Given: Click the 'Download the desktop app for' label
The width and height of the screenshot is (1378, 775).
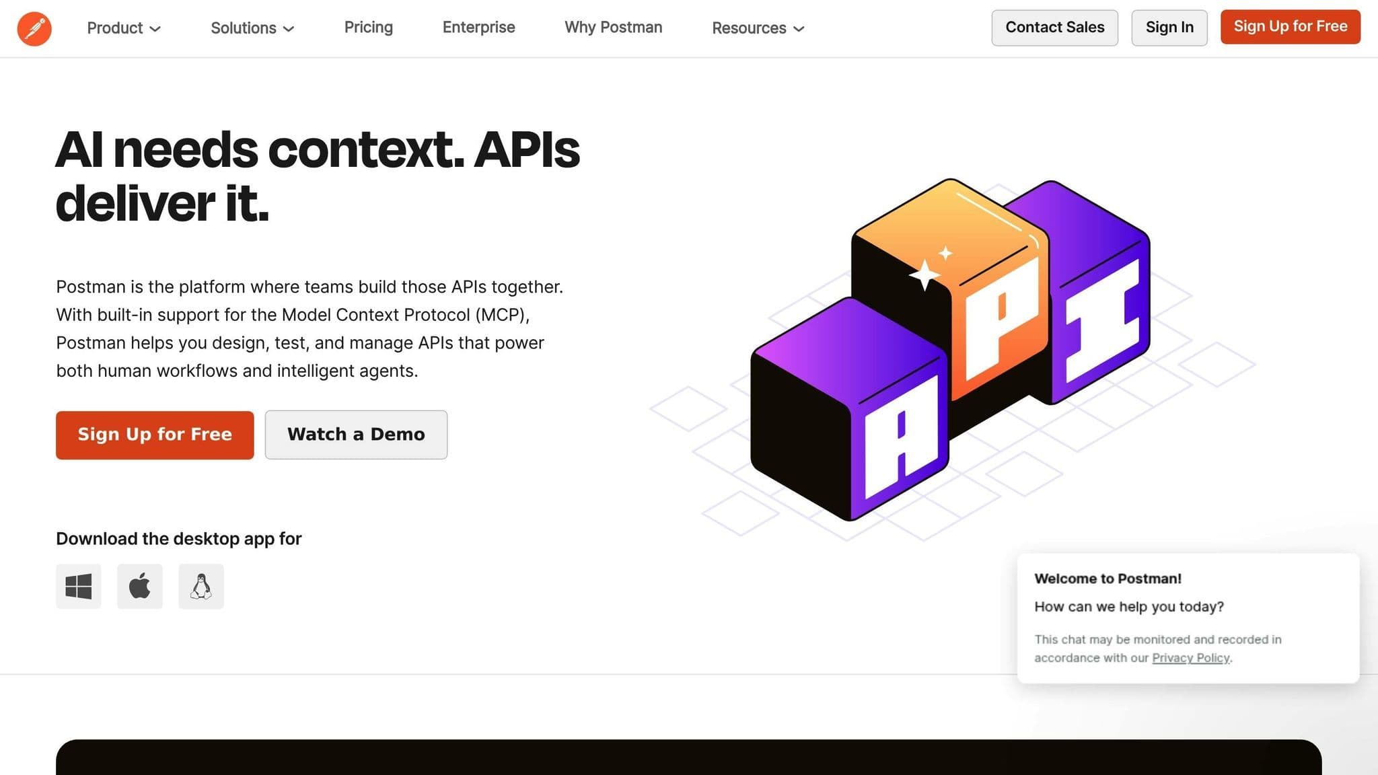Looking at the screenshot, I should tap(179, 539).
